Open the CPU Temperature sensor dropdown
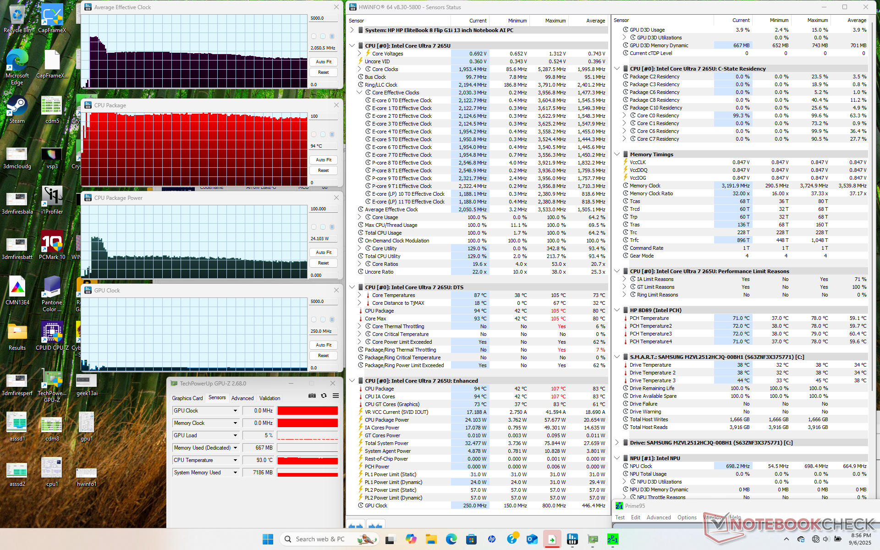 (235, 460)
